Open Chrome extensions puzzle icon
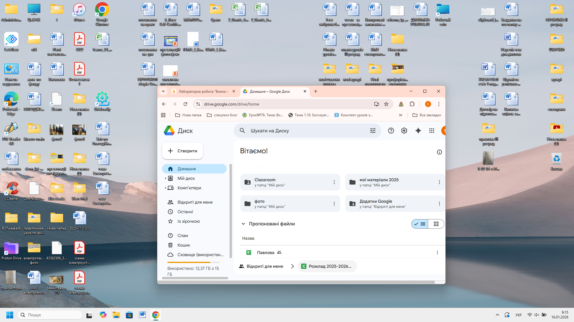Image resolution: width=574 pixels, height=322 pixels. (412, 104)
